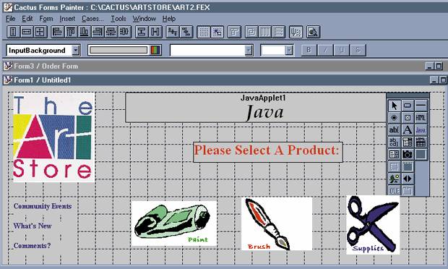Open the font name dropdown arrow
Screen dimensions: 448x269
[x=249, y=51]
